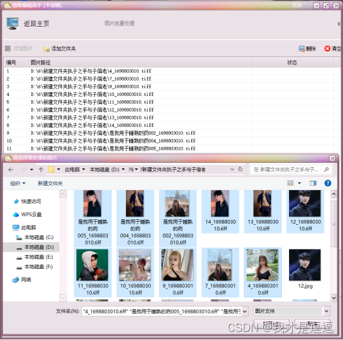Expand the address bar history dropdown
This screenshot has height=340, width=343.
232,170
